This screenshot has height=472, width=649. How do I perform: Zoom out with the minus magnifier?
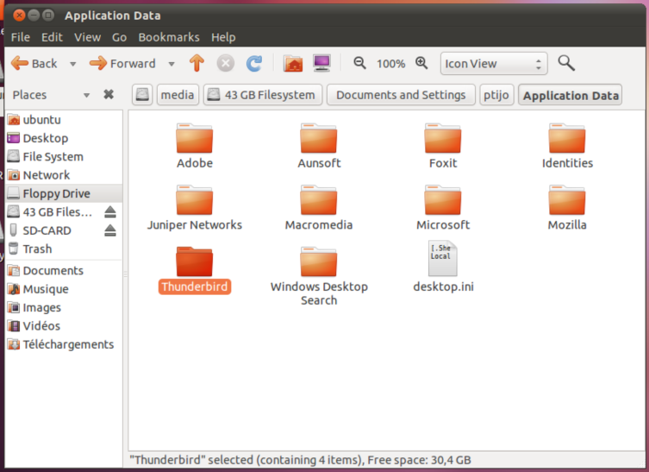coord(359,63)
